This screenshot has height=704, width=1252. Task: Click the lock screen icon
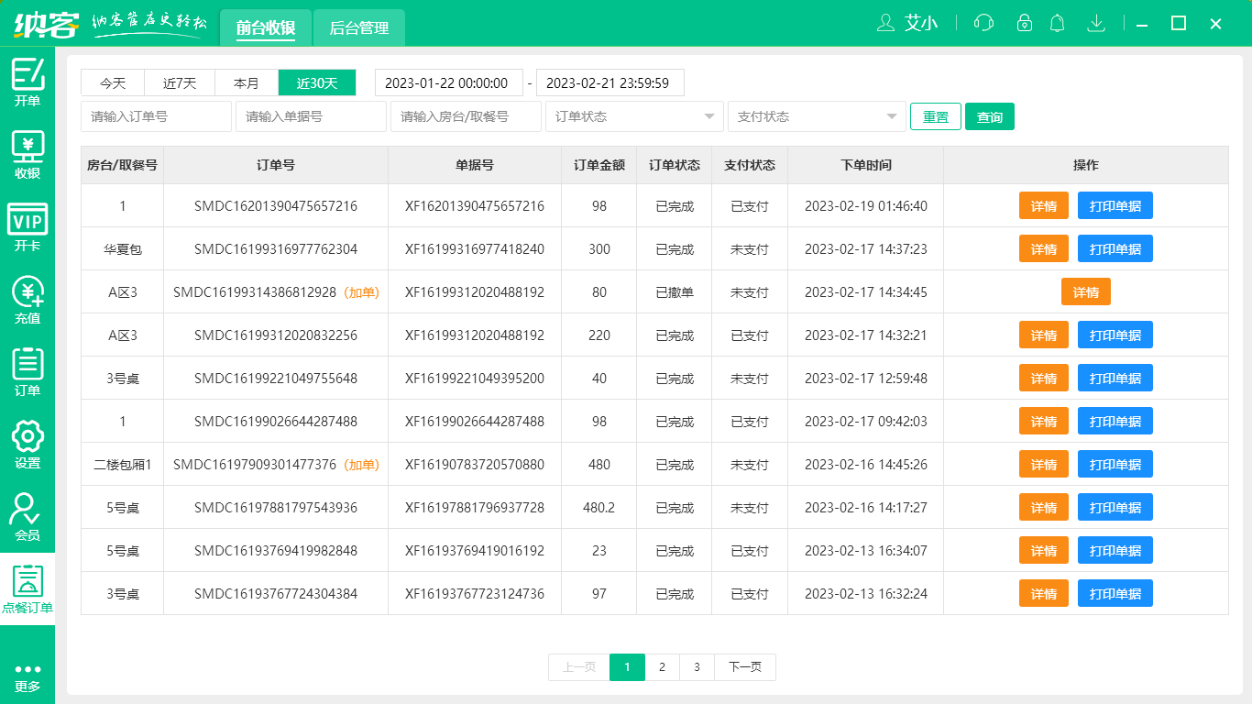pyautogui.click(x=1025, y=23)
